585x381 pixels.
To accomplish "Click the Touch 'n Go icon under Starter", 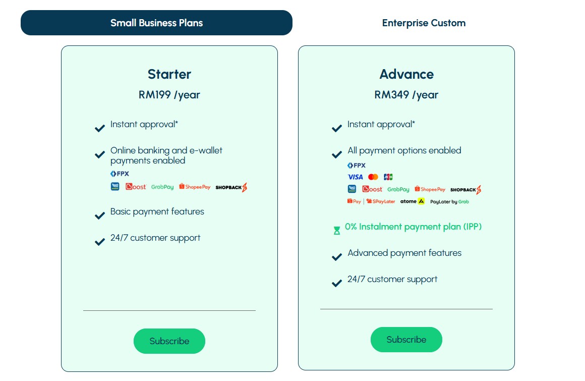I will (115, 187).
